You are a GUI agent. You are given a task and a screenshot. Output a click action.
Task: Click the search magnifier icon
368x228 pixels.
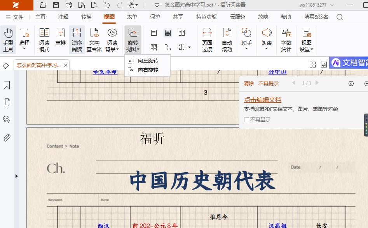(x=340, y=17)
